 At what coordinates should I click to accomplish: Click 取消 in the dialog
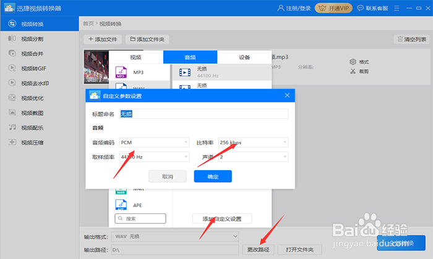[x=168, y=176]
